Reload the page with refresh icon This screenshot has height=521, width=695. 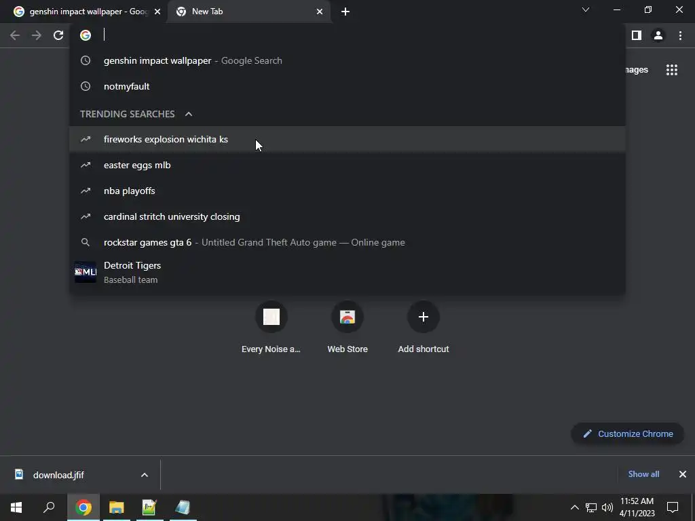click(x=58, y=35)
